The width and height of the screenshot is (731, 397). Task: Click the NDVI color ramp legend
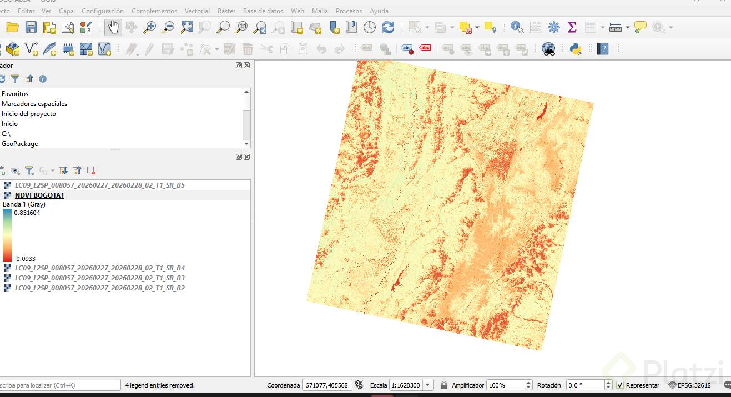coord(7,235)
